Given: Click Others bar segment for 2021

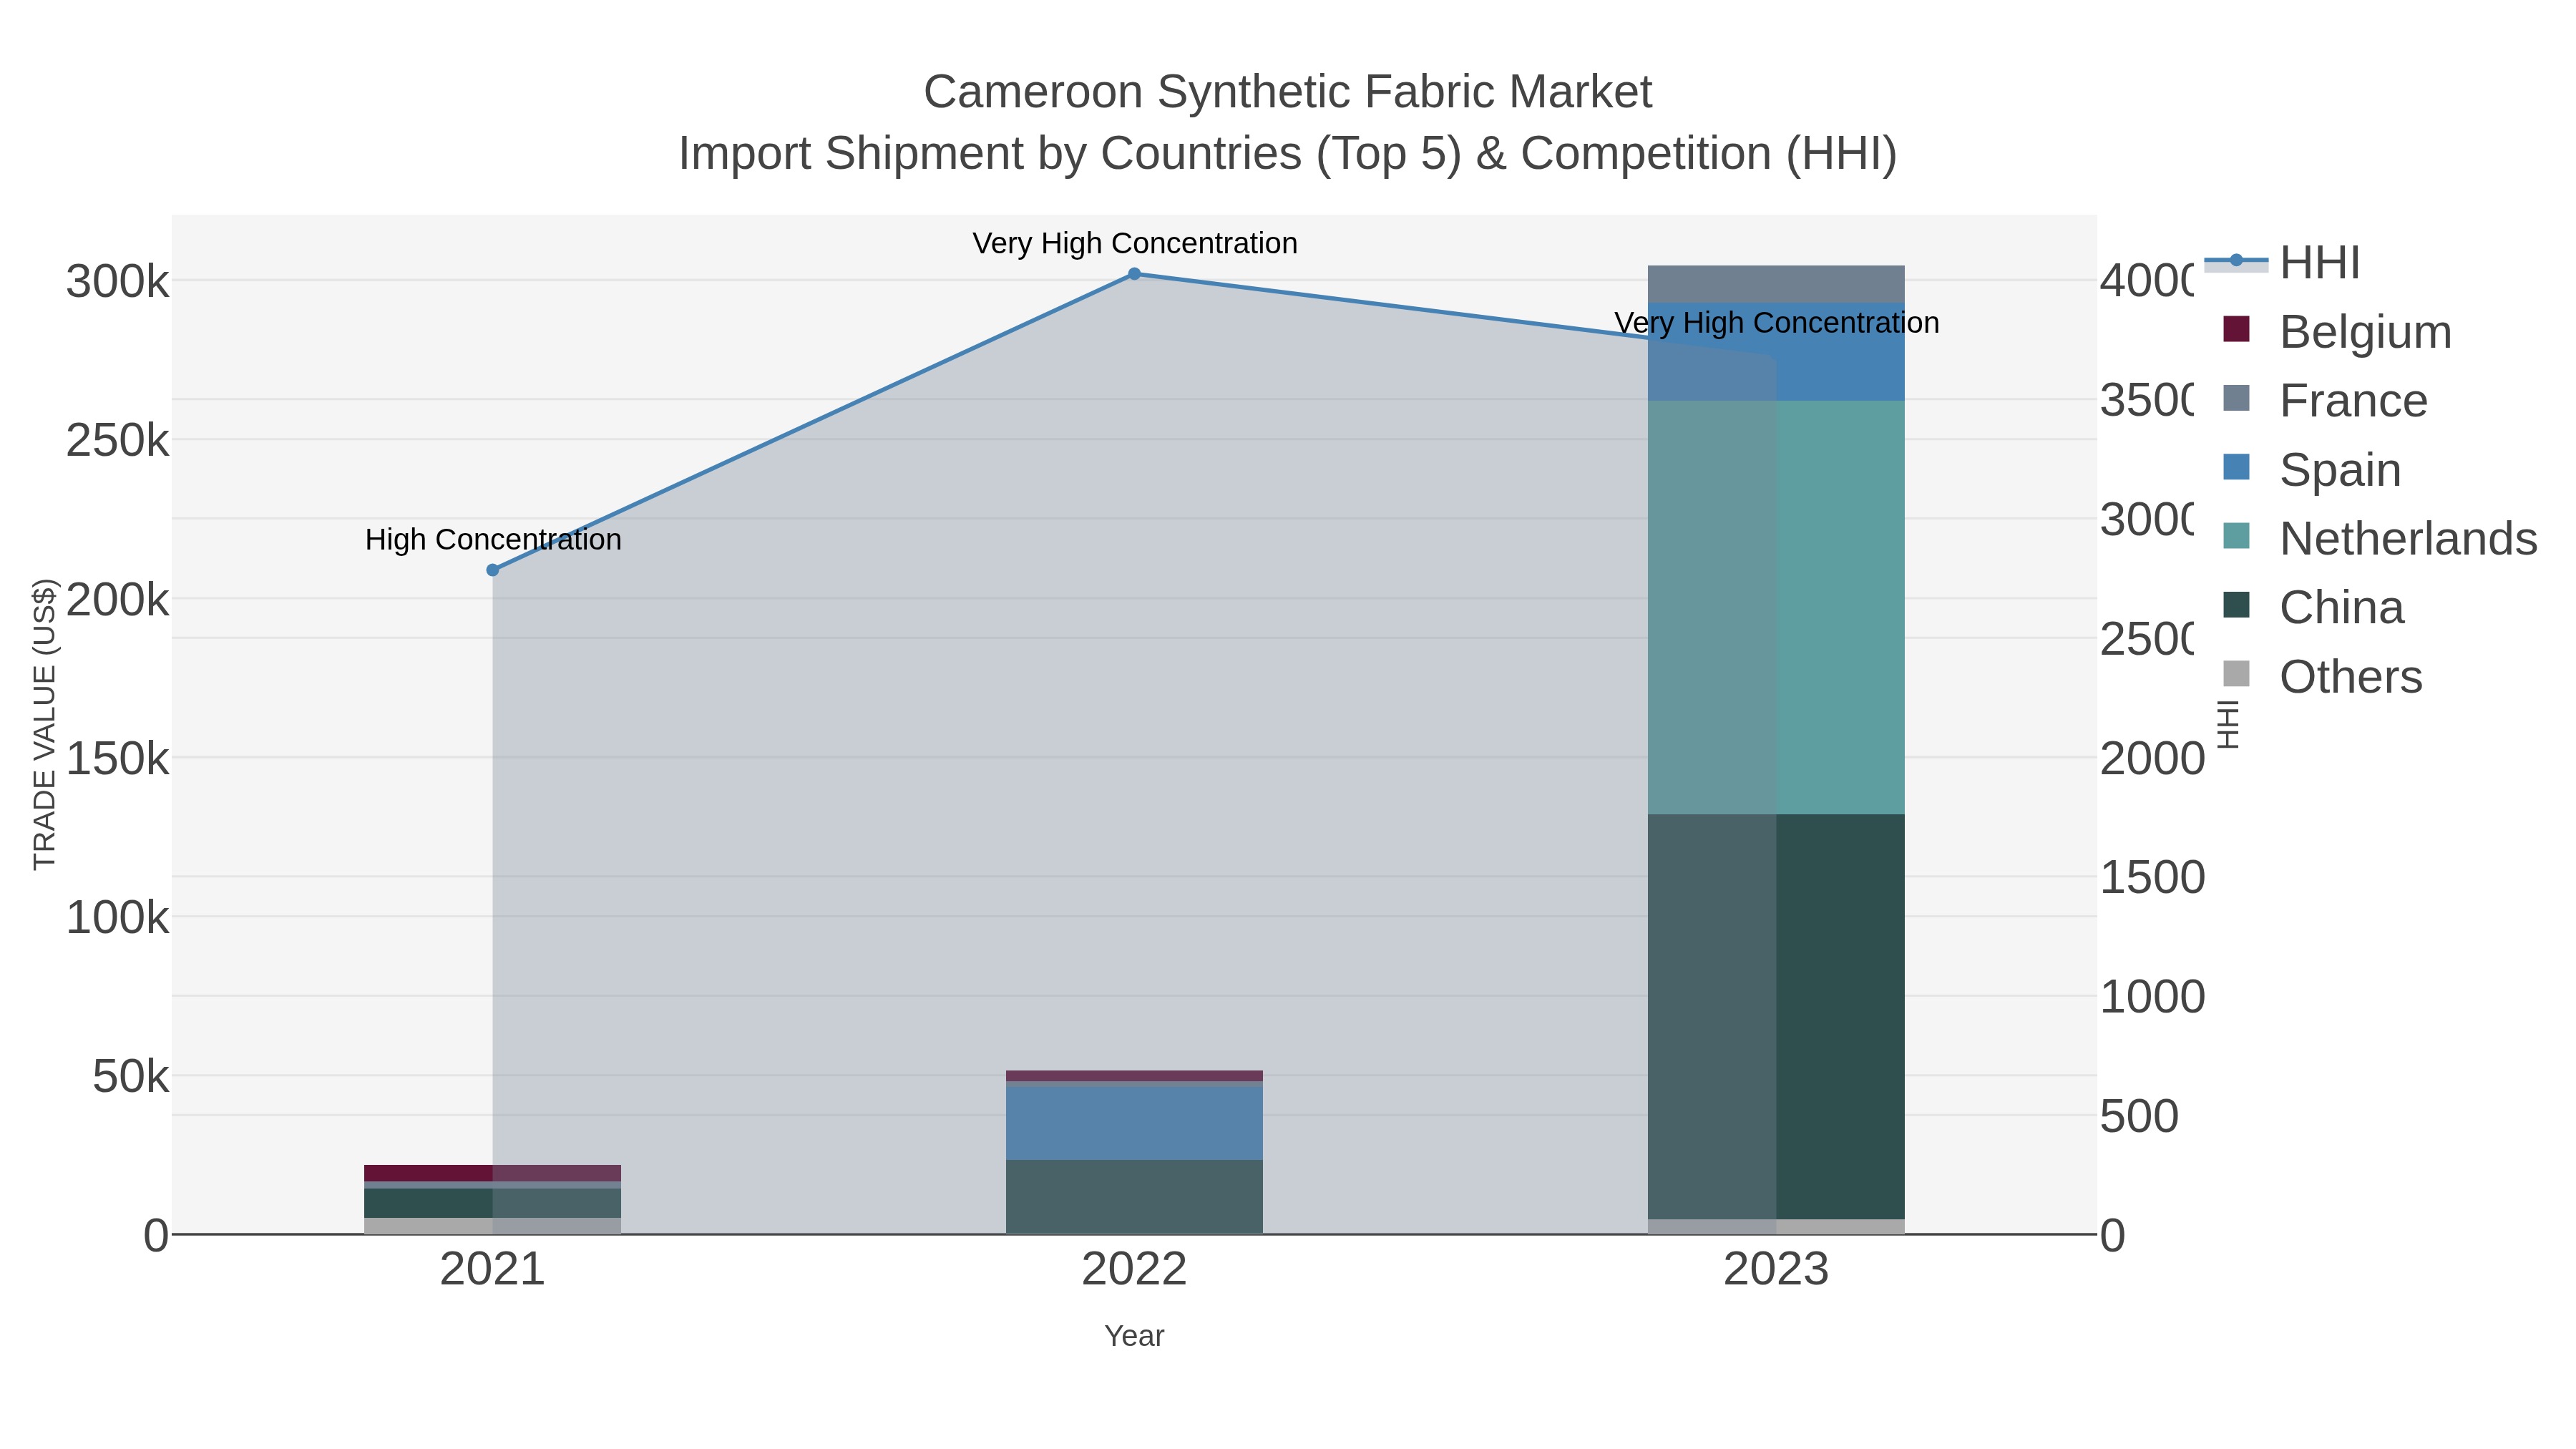Looking at the screenshot, I should pyautogui.click(x=492, y=1226).
